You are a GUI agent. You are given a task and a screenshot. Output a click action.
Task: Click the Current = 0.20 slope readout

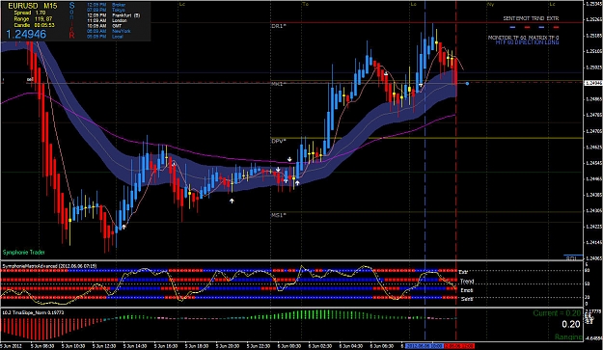point(558,313)
